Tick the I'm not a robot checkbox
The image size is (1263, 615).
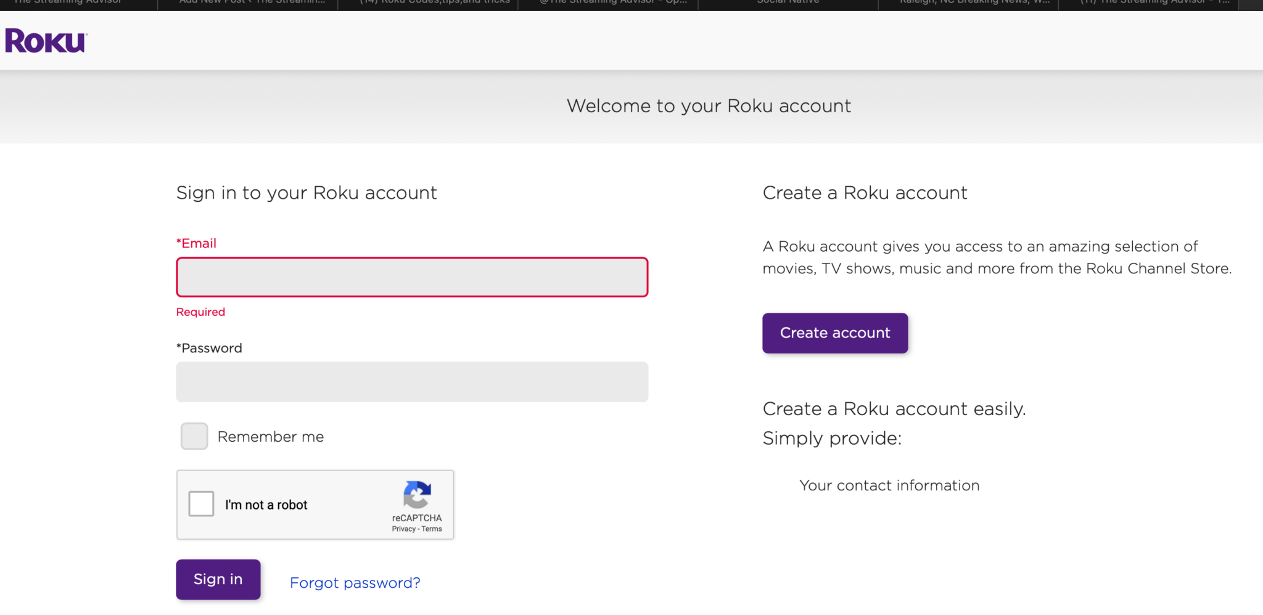pyautogui.click(x=201, y=503)
